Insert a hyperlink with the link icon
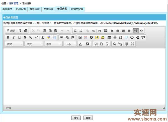Screen dimensions: 168x122 [x=62, y=37]
